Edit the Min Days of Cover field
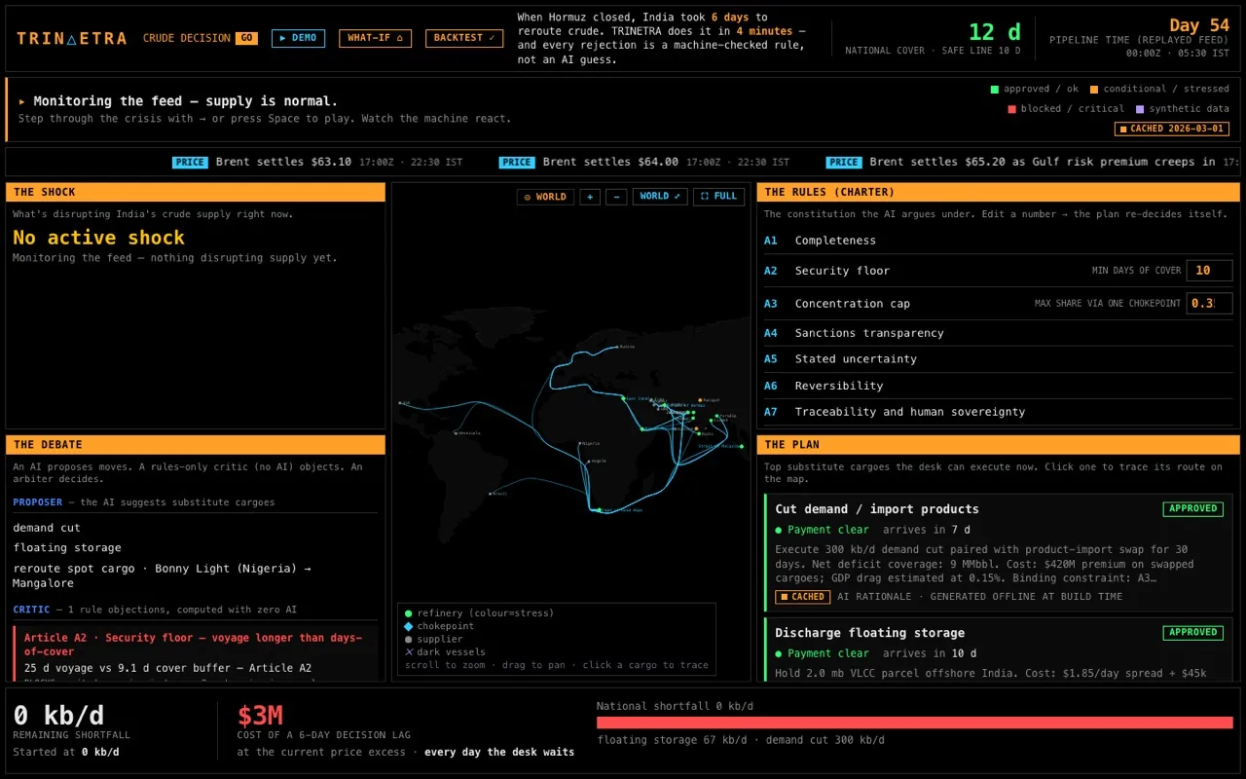The height and width of the screenshot is (779, 1246). point(1209,271)
